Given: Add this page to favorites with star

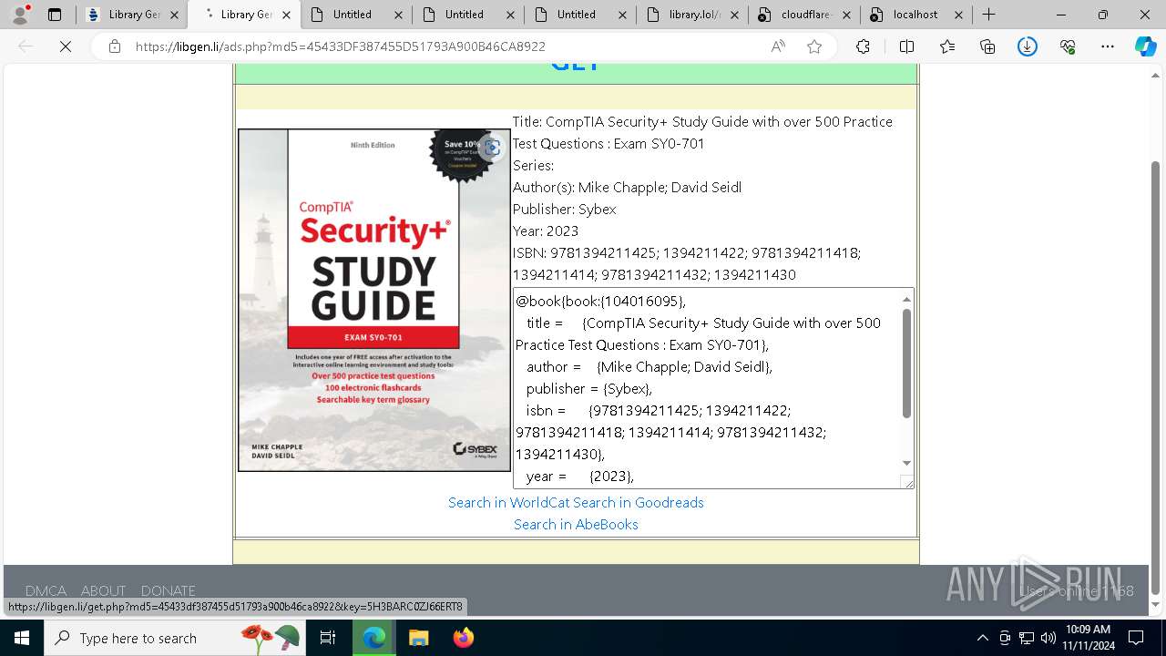Looking at the screenshot, I should point(814,46).
